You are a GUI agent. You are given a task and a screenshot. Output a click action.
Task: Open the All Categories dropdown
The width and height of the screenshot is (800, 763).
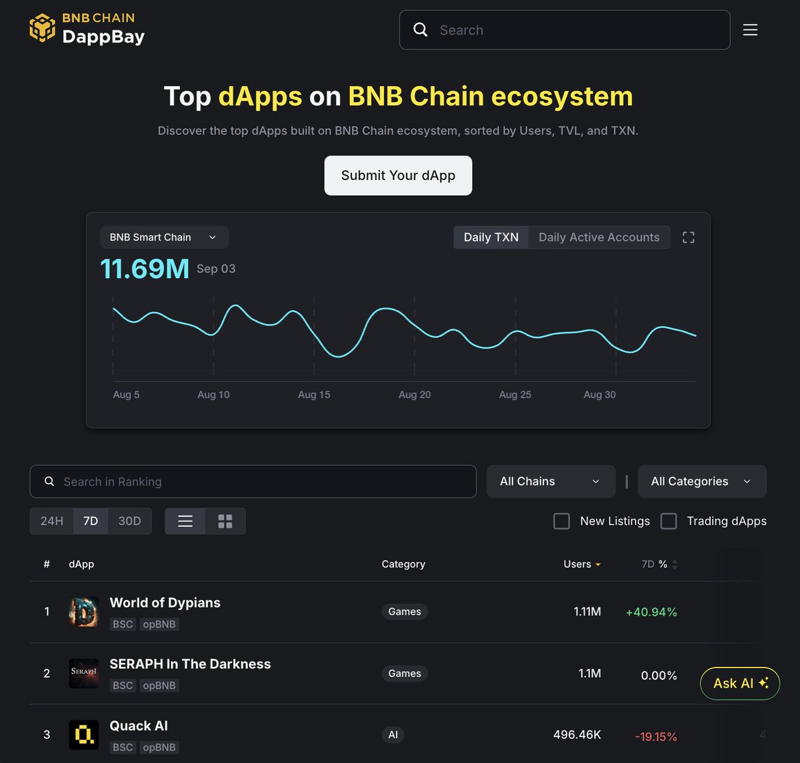(702, 482)
